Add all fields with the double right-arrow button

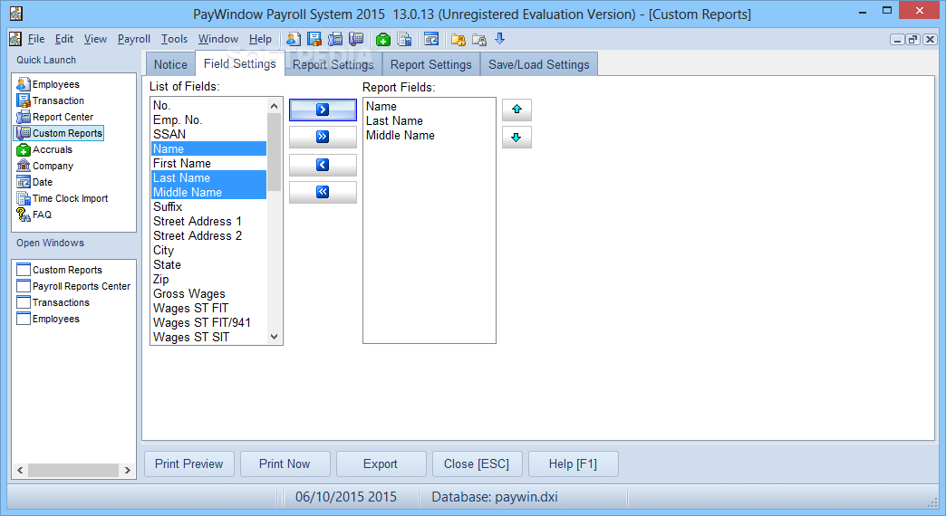coord(323,137)
